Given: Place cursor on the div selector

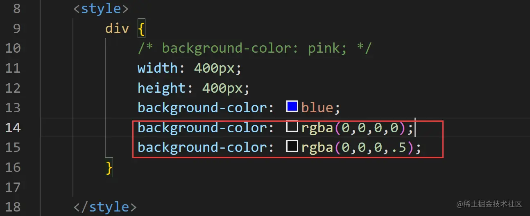Looking at the screenshot, I should 117,29.
